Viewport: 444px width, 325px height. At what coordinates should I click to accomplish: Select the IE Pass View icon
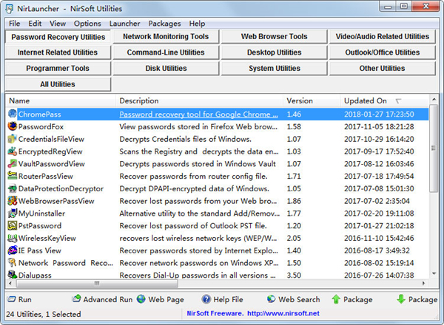[x=13, y=250]
